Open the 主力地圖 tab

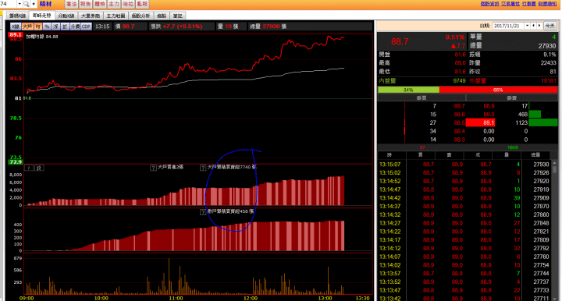[116, 16]
